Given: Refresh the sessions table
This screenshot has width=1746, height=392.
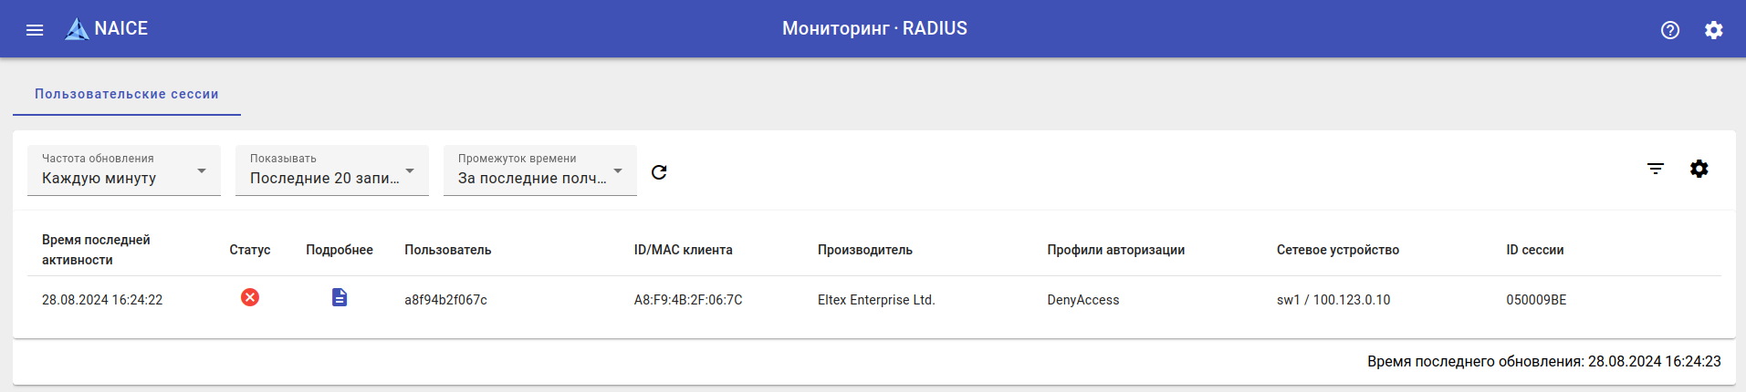Looking at the screenshot, I should click(659, 171).
